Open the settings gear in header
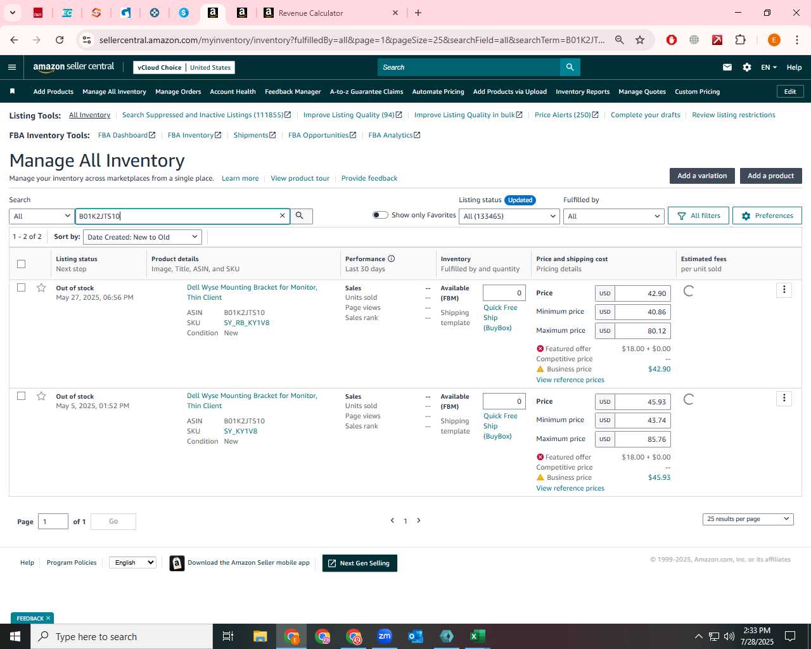This screenshot has height=649, width=811. (747, 67)
